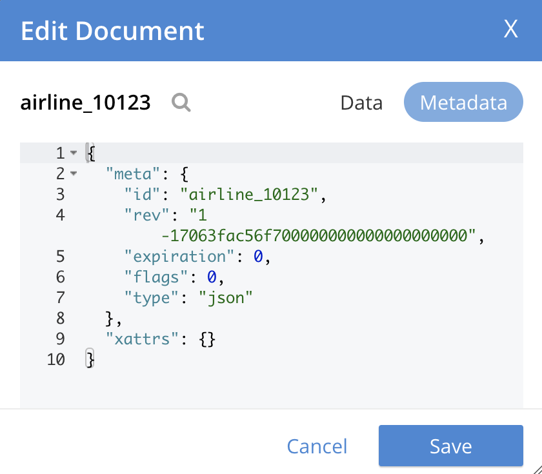Select the Metadata tab
Image resolution: width=542 pixels, height=474 pixels.
pyautogui.click(x=463, y=103)
